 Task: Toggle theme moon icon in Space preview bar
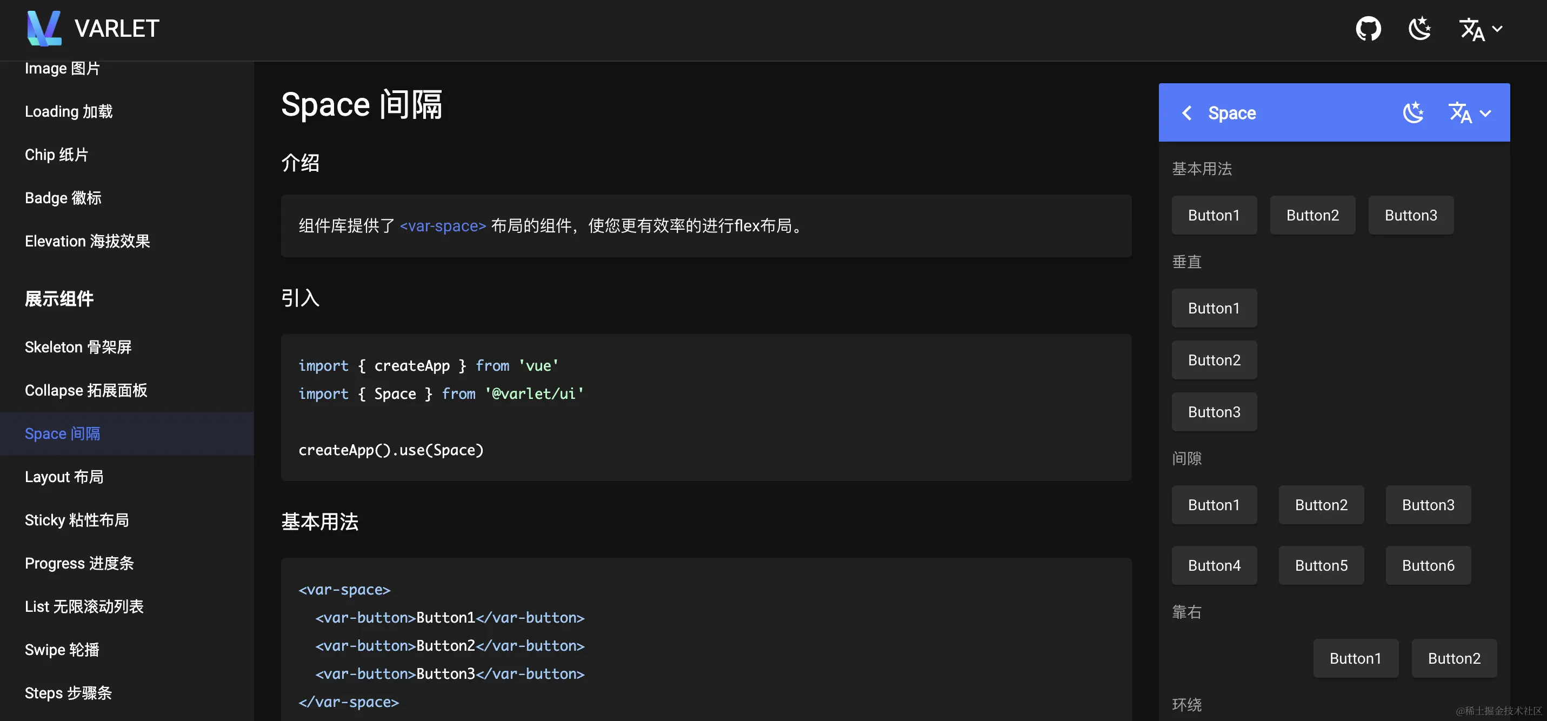tap(1413, 113)
